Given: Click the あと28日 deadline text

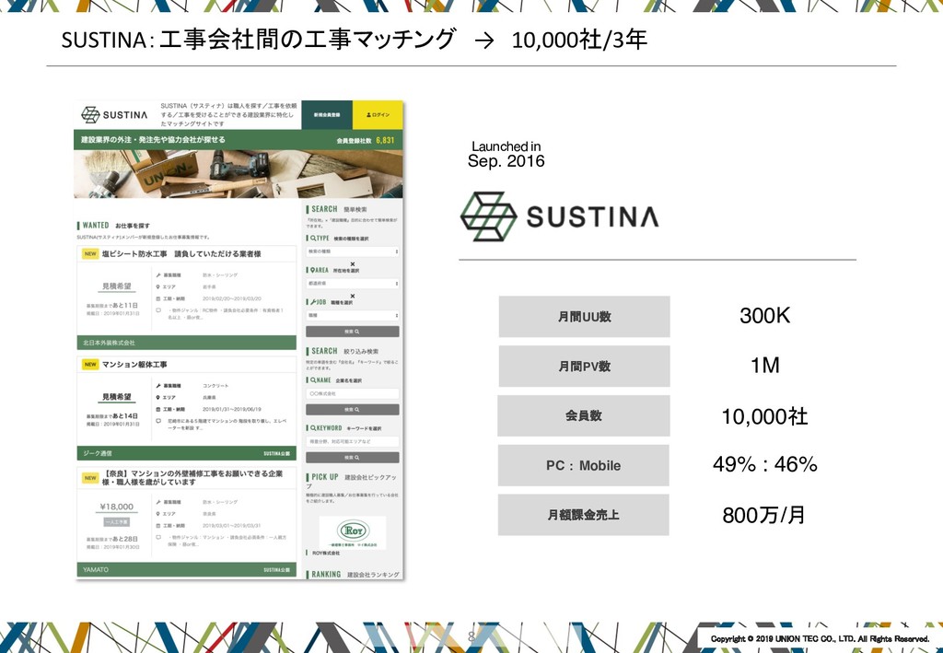Looking at the screenshot, I should tap(124, 539).
